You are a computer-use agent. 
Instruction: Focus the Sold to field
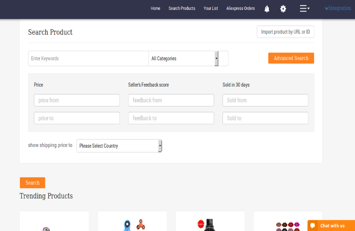tap(265, 118)
